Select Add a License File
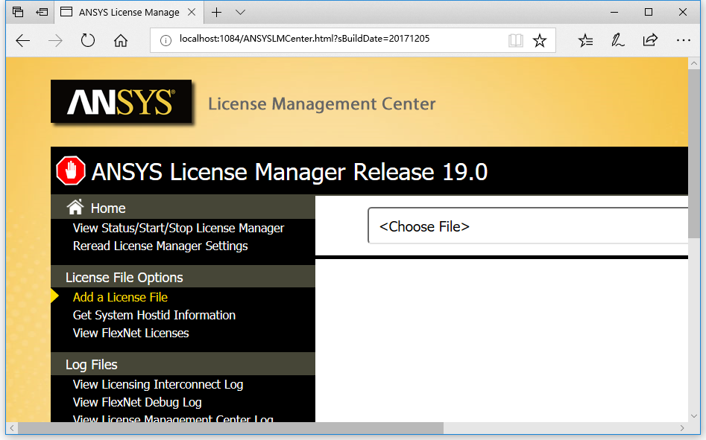This screenshot has width=706, height=440. [x=120, y=298]
